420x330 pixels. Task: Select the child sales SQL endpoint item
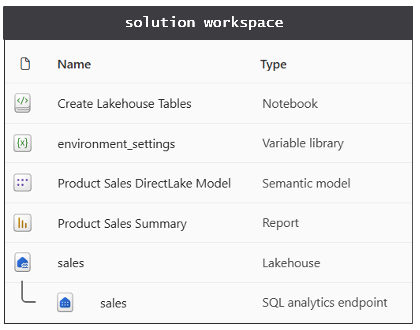click(x=113, y=304)
